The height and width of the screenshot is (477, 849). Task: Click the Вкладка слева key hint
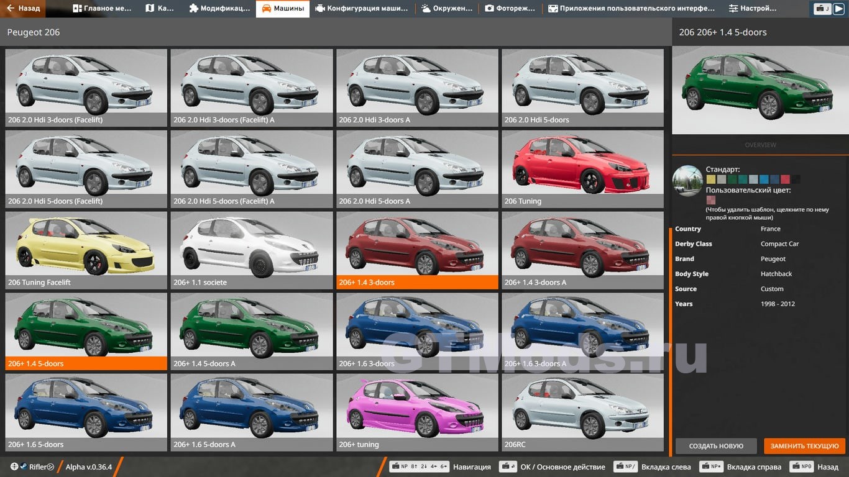(652, 467)
